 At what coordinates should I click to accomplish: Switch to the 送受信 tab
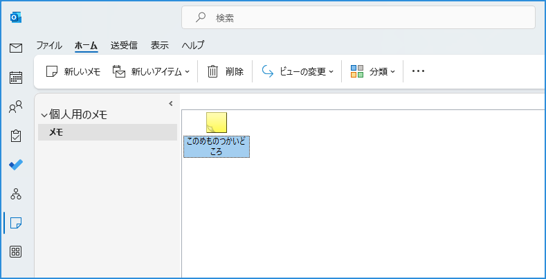coord(124,45)
